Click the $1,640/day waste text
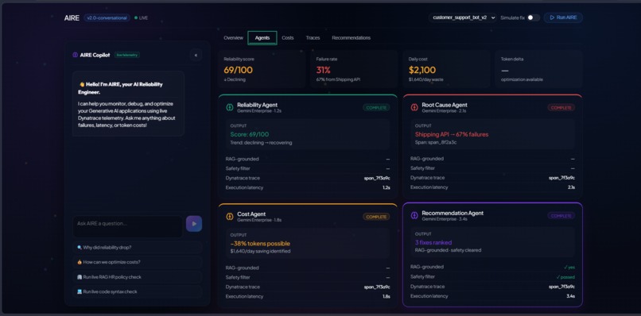This screenshot has width=641, height=316. click(x=425, y=79)
